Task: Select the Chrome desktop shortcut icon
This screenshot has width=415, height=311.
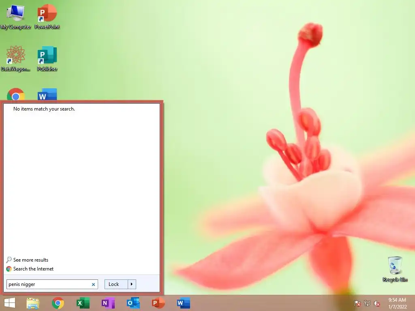Action: (x=16, y=94)
